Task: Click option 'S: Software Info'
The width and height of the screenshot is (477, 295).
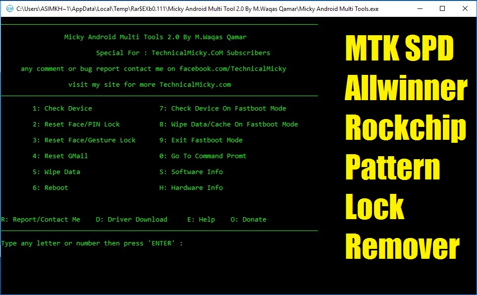Action: 191,172
